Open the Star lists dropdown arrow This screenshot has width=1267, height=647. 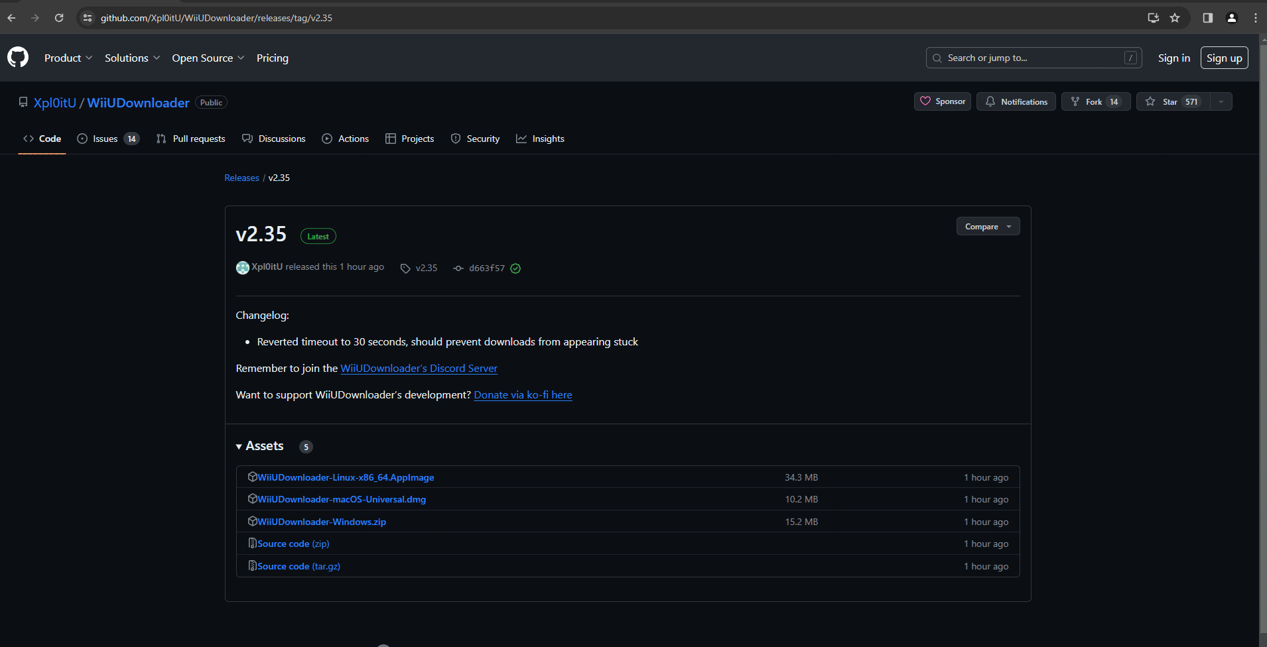(x=1221, y=101)
